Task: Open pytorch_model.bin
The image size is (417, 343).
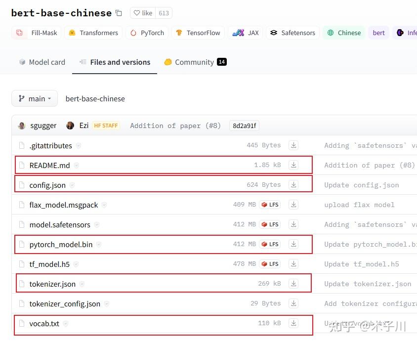Action: pyautogui.click(x=61, y=244)
